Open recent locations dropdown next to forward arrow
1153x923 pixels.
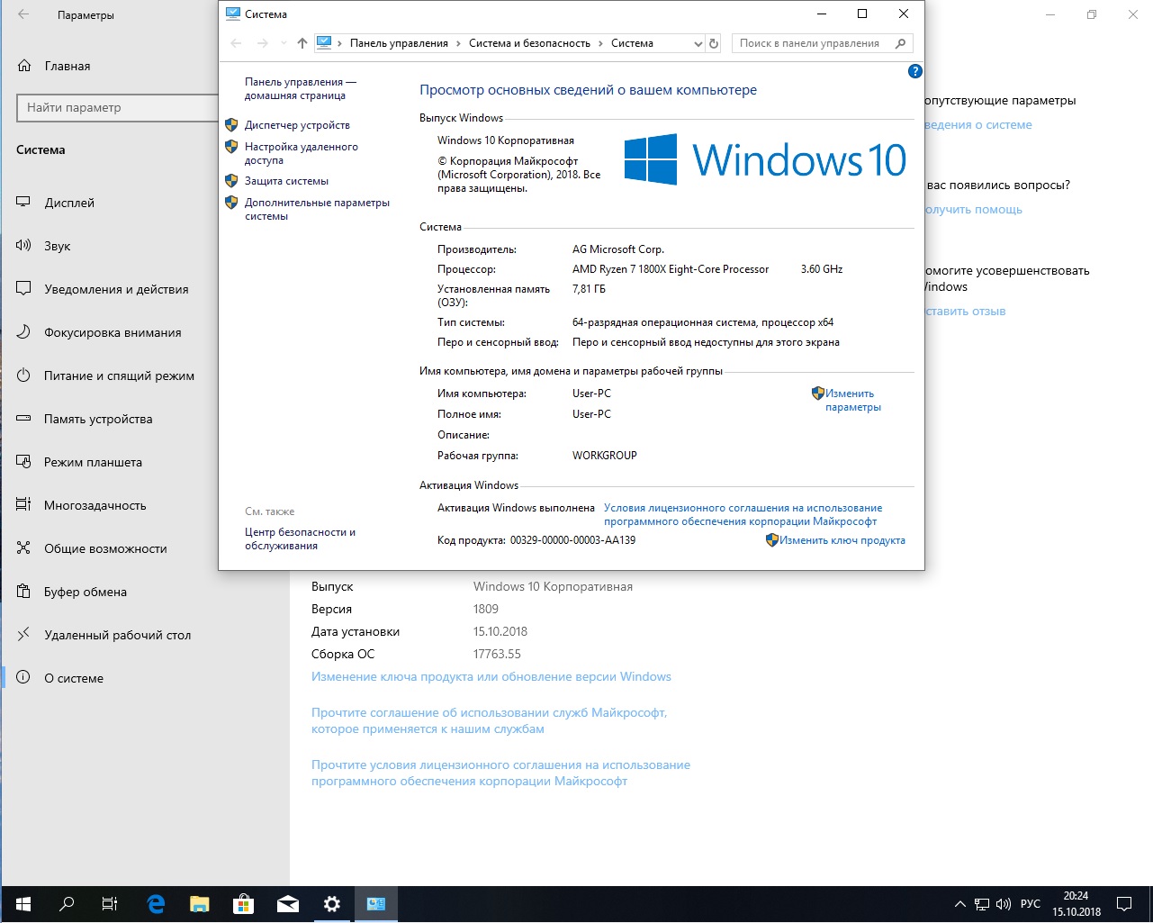pos(284,43)
